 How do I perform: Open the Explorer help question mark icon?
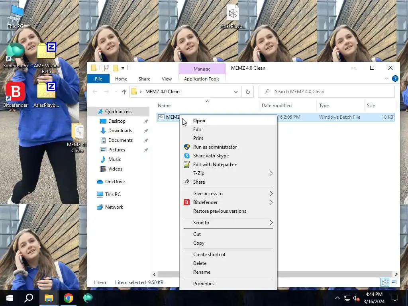(x=395, y=78)
